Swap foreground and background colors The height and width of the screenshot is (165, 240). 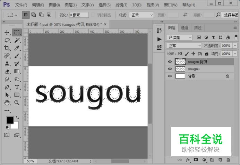click(17, 118)
